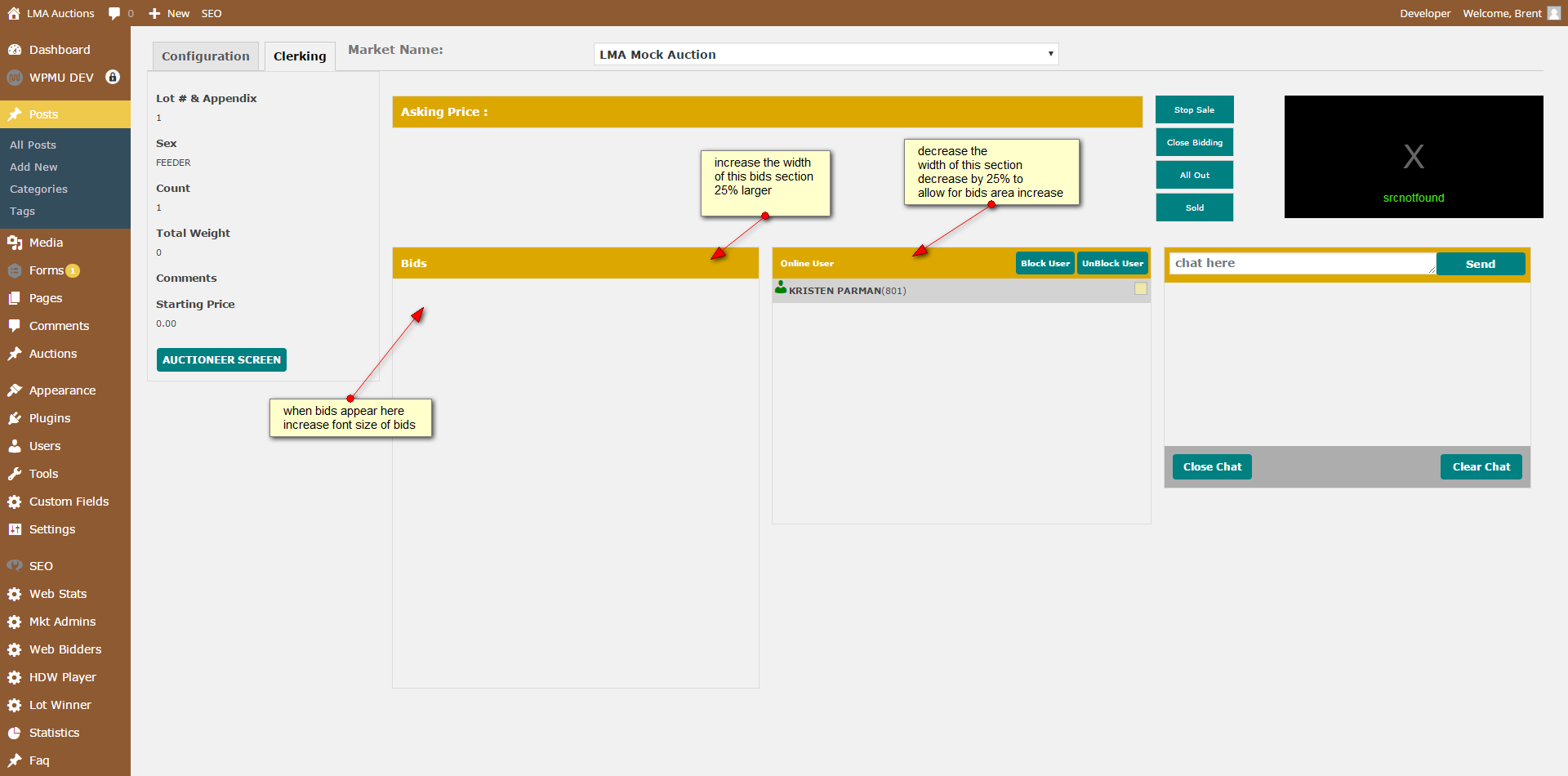Click the Users person icon in sidebar
The width and height of the screenshot is (1568, 776).
15,446
